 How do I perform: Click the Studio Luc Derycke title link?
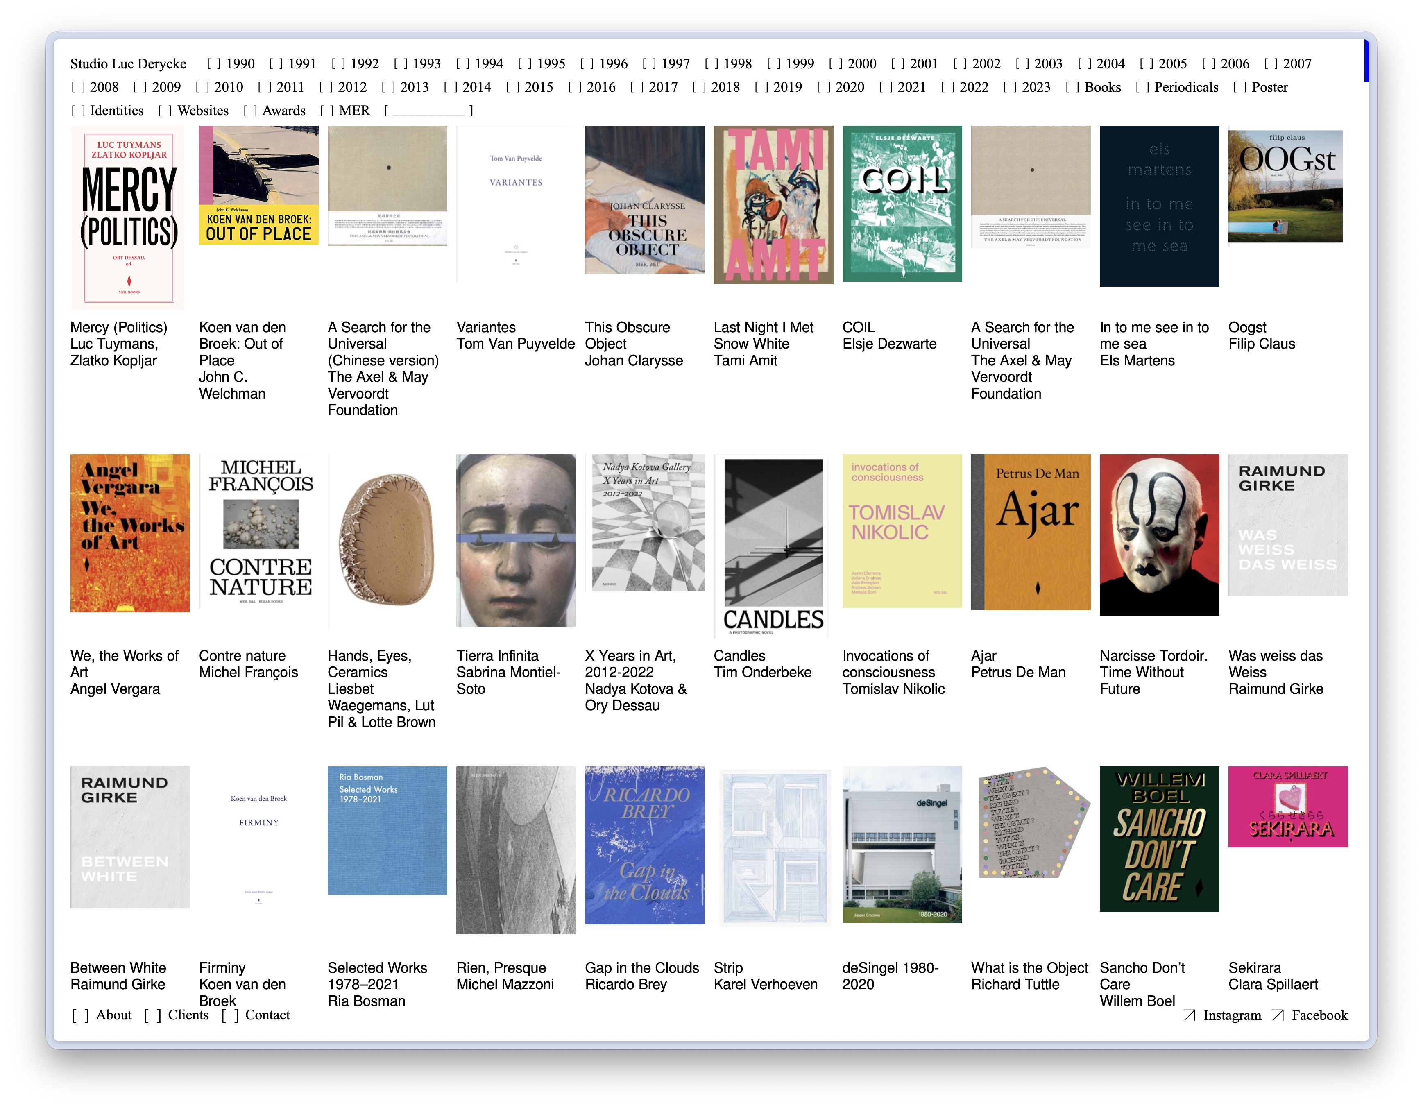tap(128, 64)
